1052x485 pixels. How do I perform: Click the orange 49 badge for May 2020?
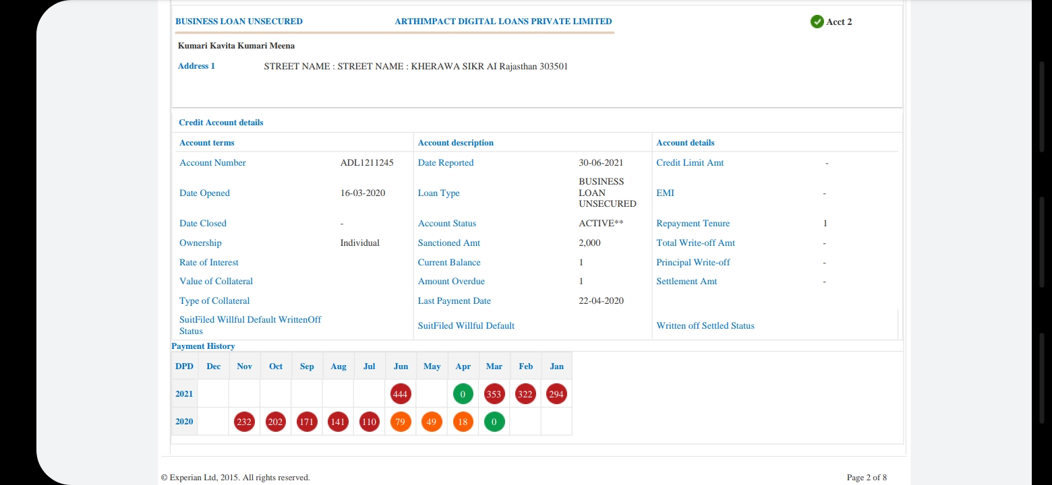coord(432,422)
